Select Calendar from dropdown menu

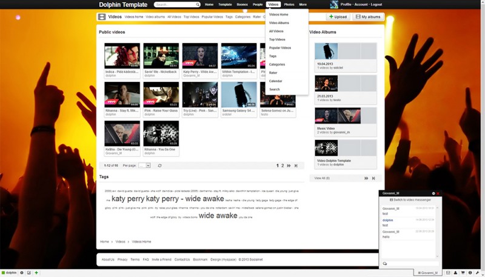click(x=276, y=81)
